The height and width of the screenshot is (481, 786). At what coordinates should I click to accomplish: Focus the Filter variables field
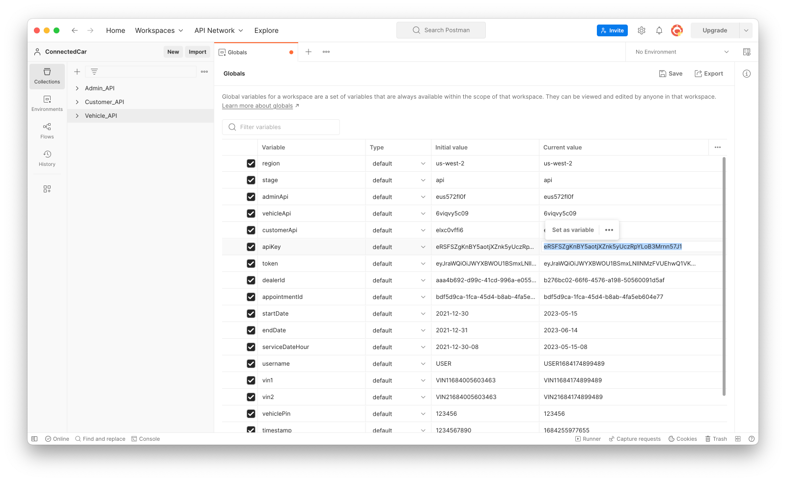tap(281, 127)
